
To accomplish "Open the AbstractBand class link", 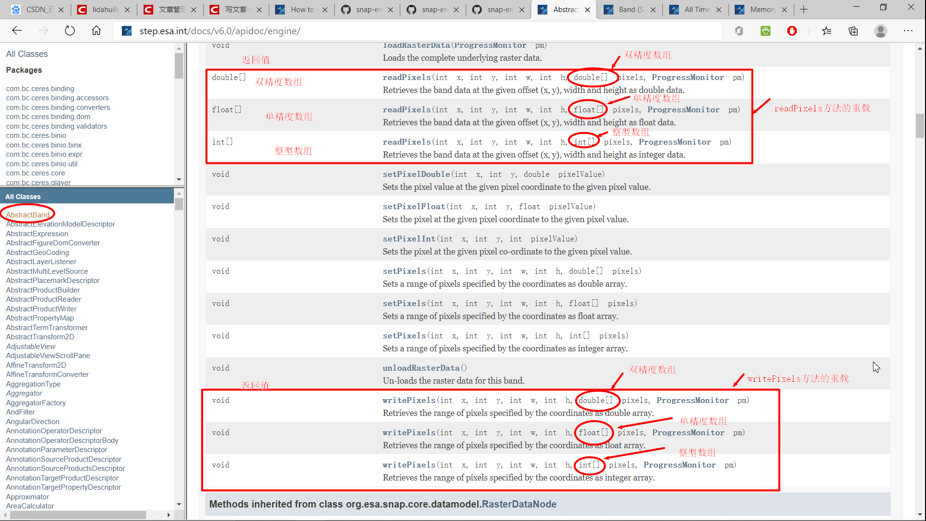I will pyautogui.click(x=27, y=214).
